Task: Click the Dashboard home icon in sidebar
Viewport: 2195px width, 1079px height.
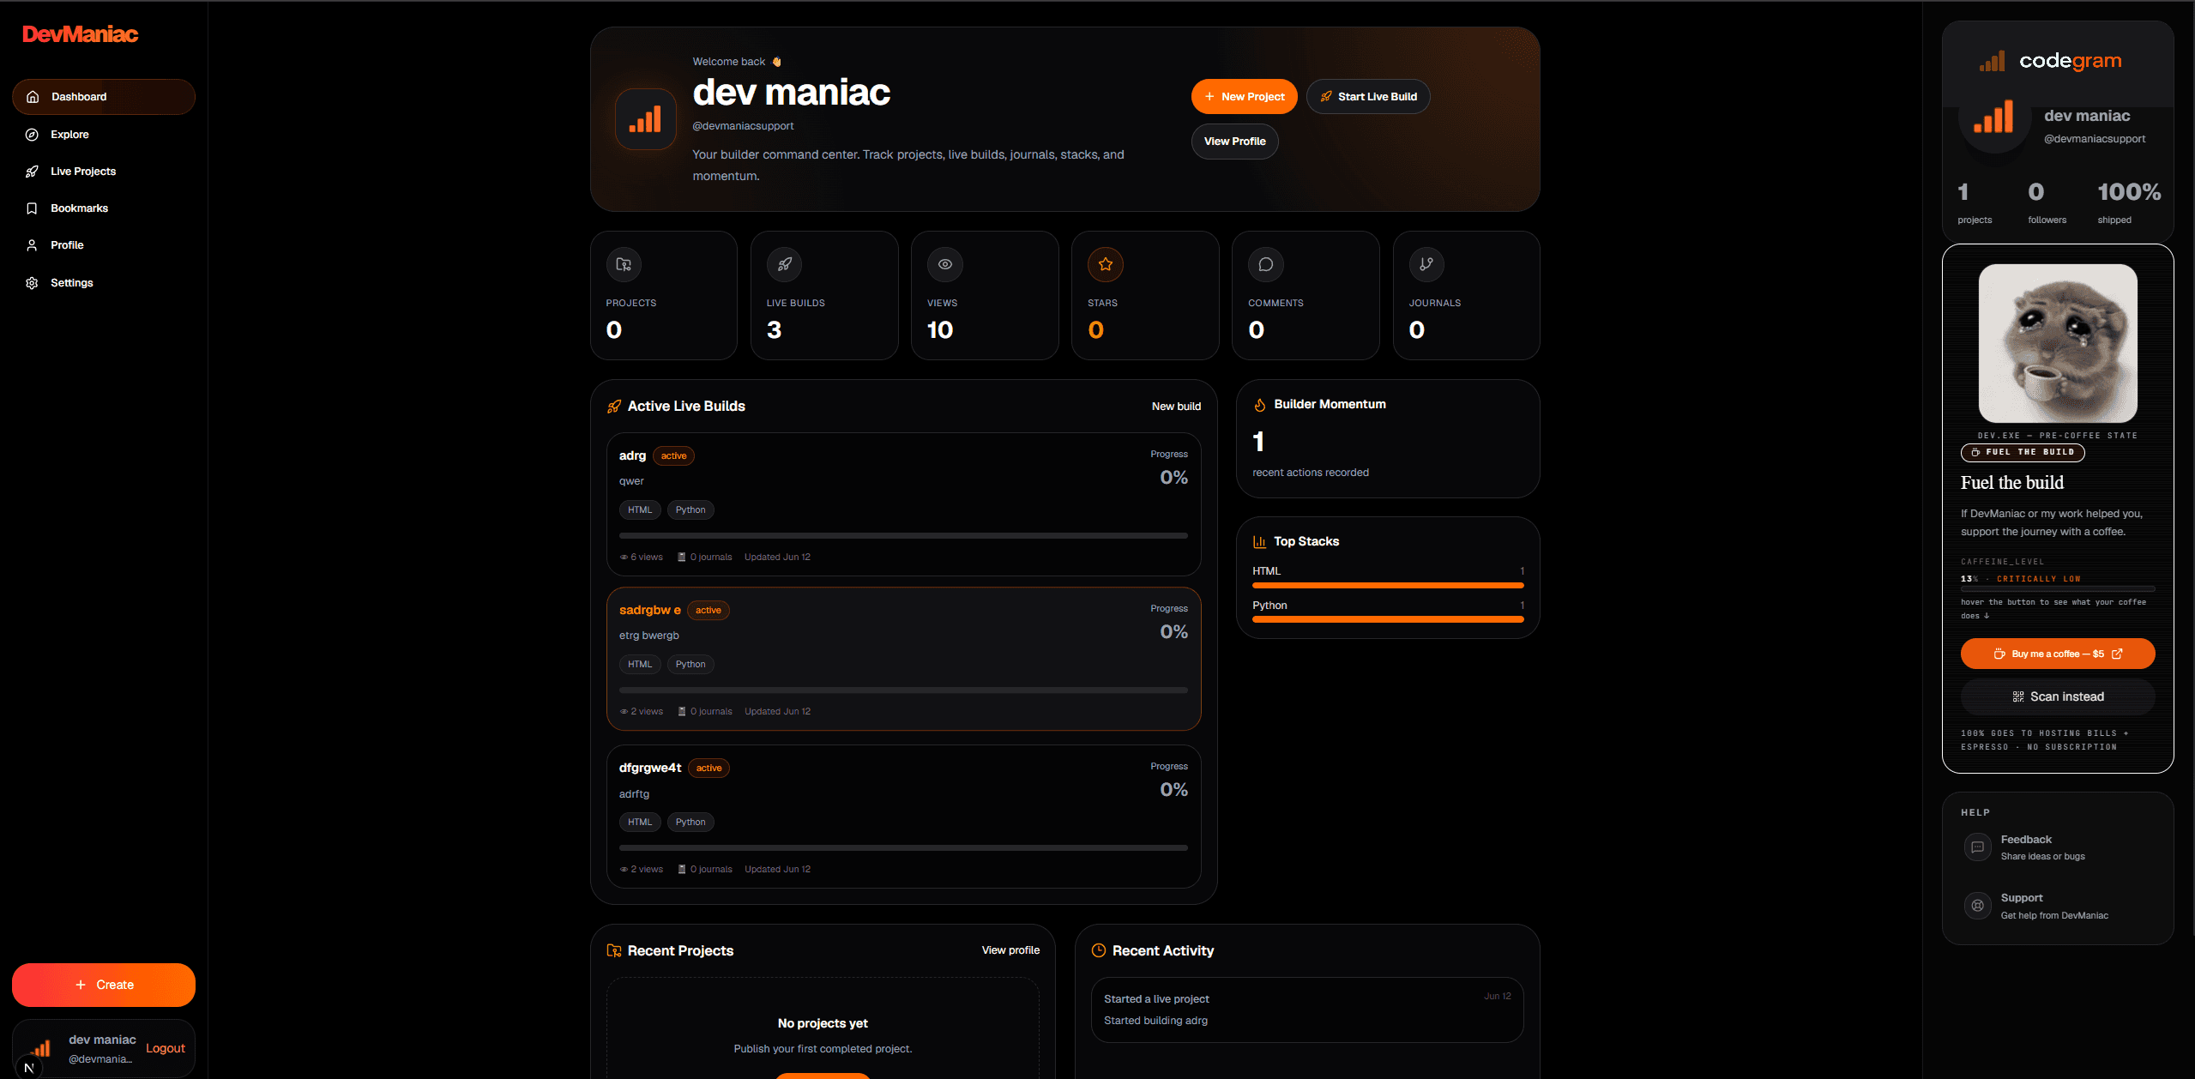Action: click(x=33, y=97)
